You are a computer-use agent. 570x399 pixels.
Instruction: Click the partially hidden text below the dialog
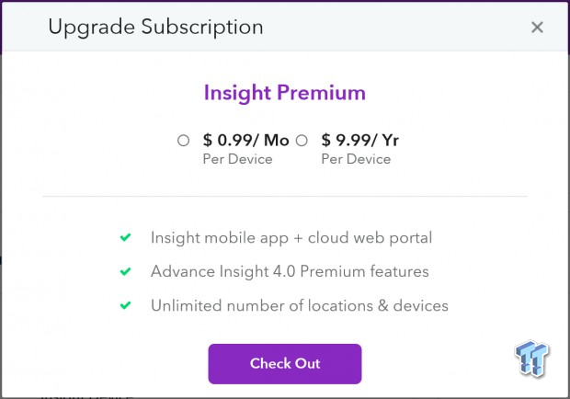[x=87, y=397]
